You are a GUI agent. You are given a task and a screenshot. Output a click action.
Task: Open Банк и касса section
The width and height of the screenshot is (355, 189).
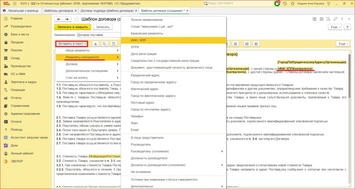pyautogui.click(x=20, y=34)
